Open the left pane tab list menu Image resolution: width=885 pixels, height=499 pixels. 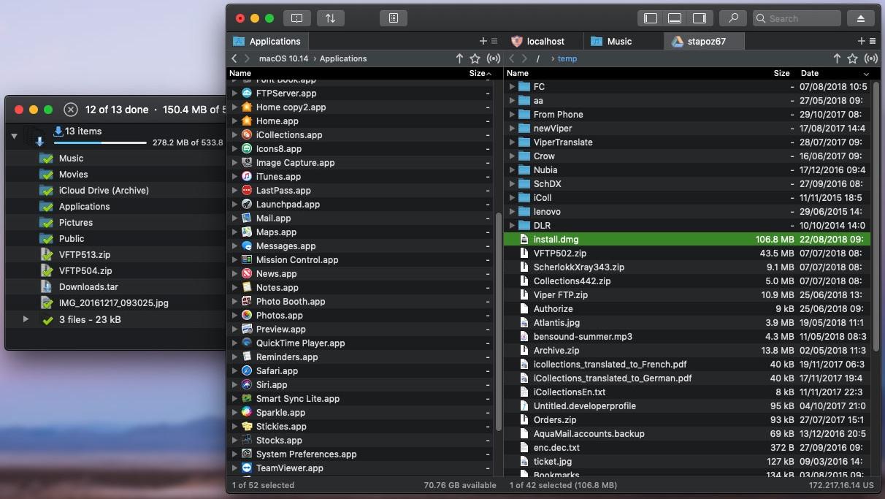pyautogui.click(x=494, y=42)
